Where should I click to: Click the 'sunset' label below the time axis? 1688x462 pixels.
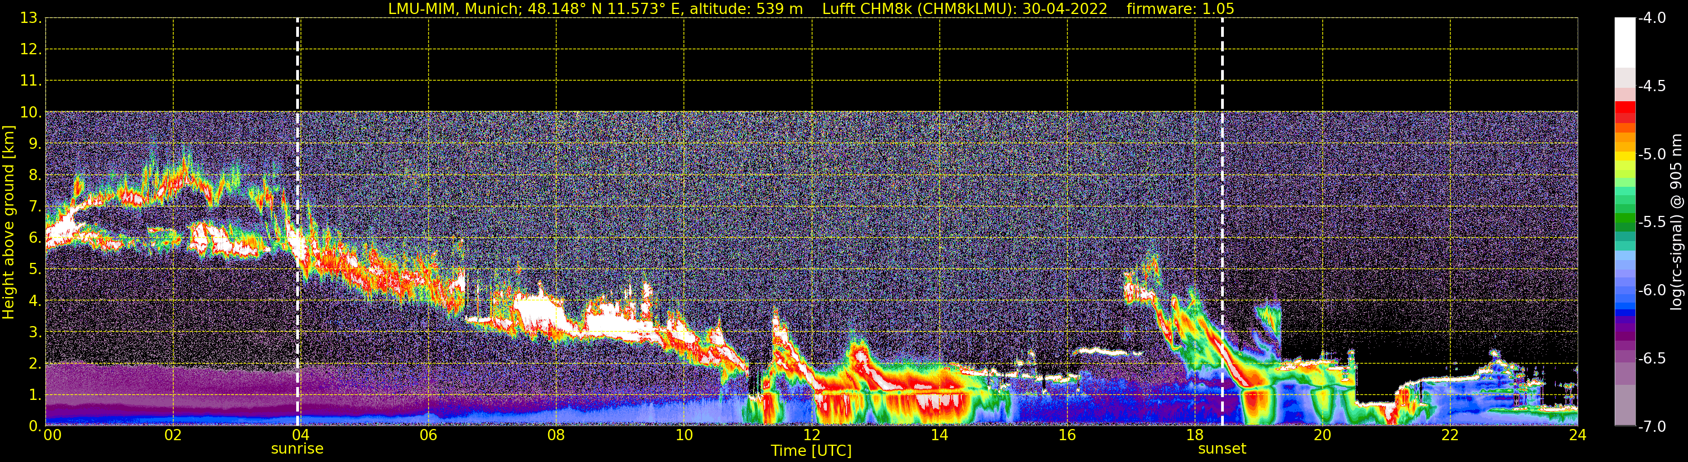(1222, 449)
